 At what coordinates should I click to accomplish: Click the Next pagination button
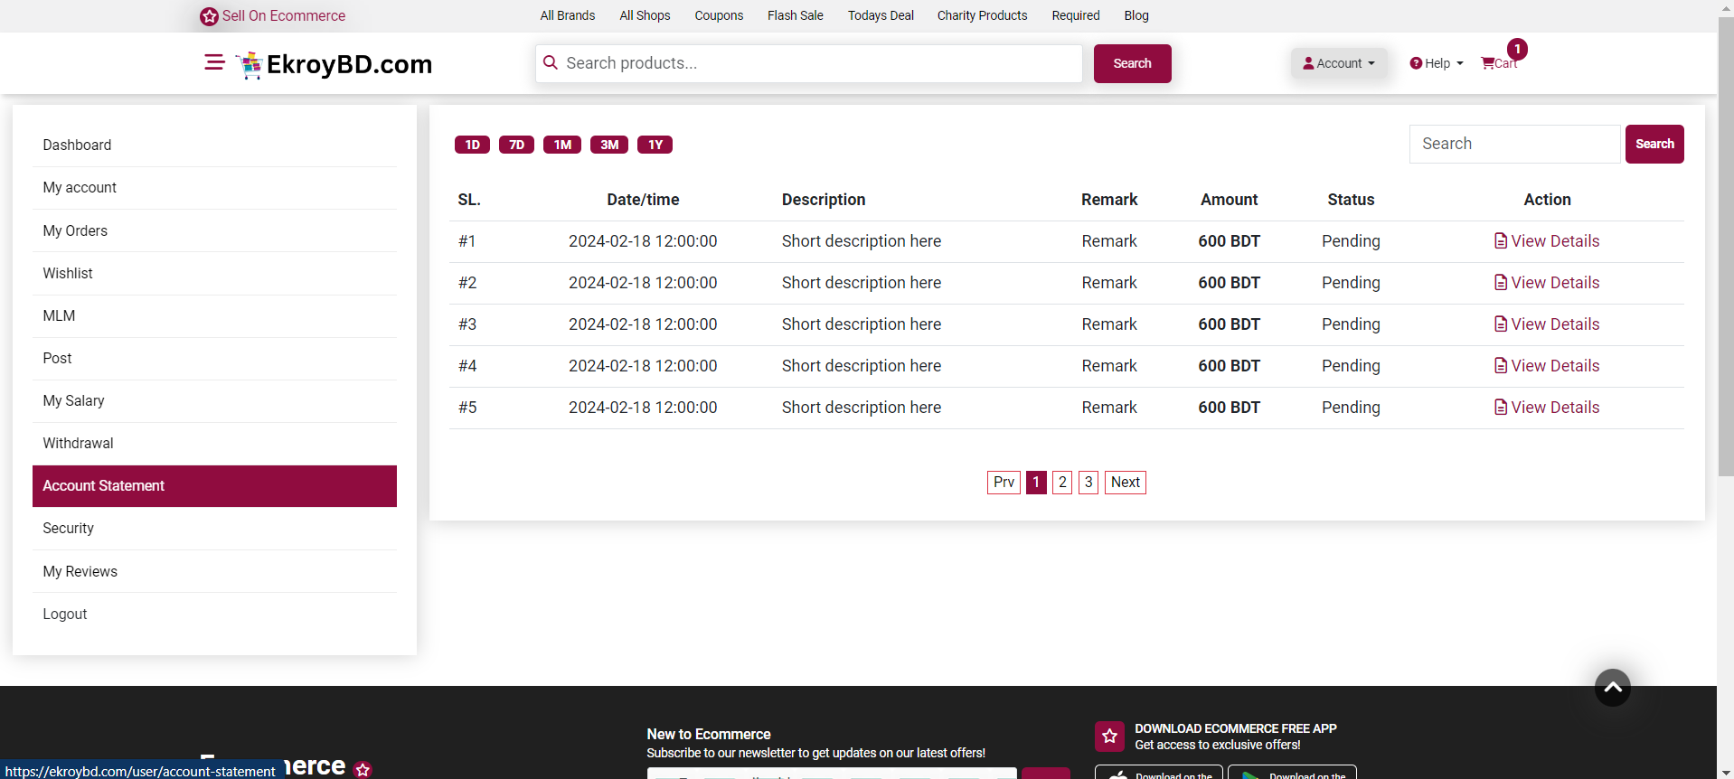[1125, 483]
